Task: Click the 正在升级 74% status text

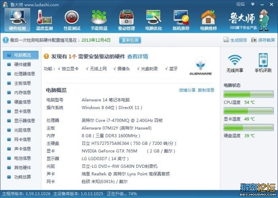Action: click(x=122, y=194)
